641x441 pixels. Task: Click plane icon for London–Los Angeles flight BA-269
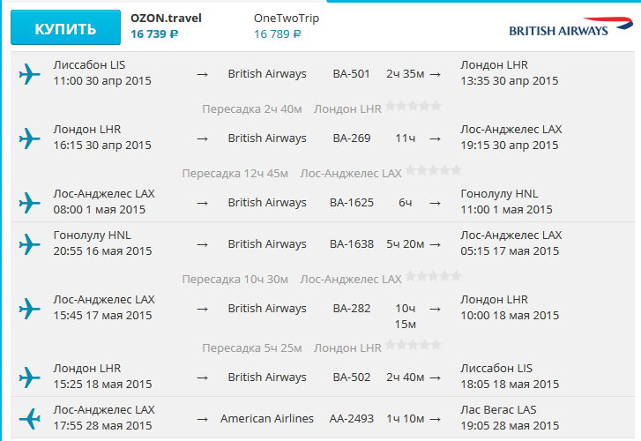(x=30, y=138)
